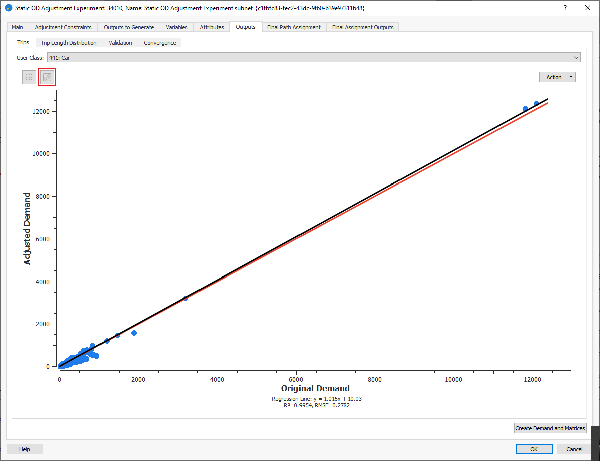Open the Convergence sub-tab

point(160,43)
